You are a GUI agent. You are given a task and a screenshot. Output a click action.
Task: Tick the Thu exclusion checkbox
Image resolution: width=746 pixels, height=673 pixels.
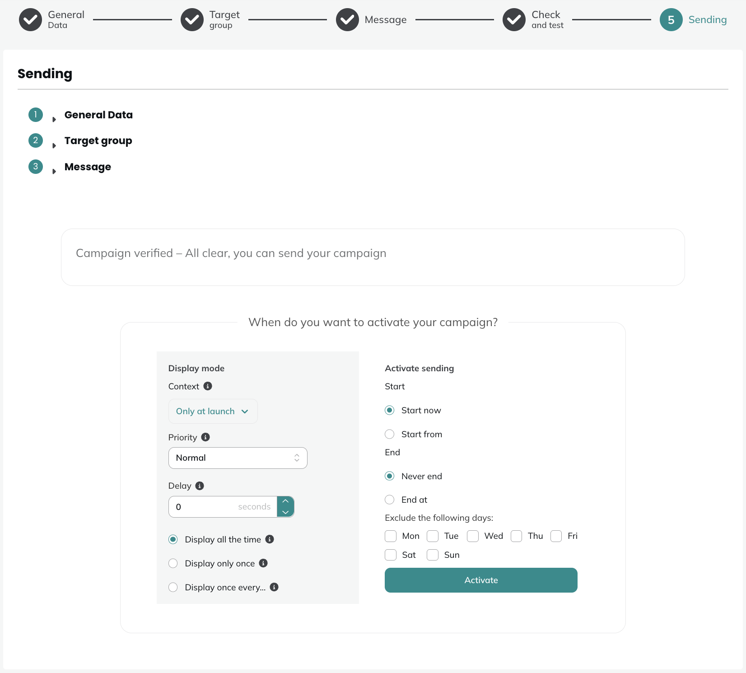click(517, 536)
